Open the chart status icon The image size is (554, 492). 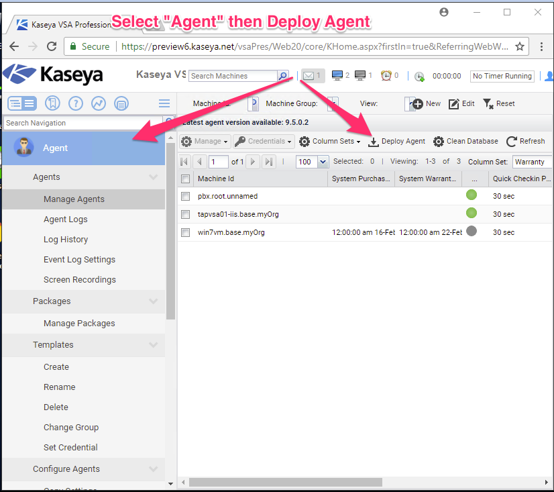pos(98,103)
